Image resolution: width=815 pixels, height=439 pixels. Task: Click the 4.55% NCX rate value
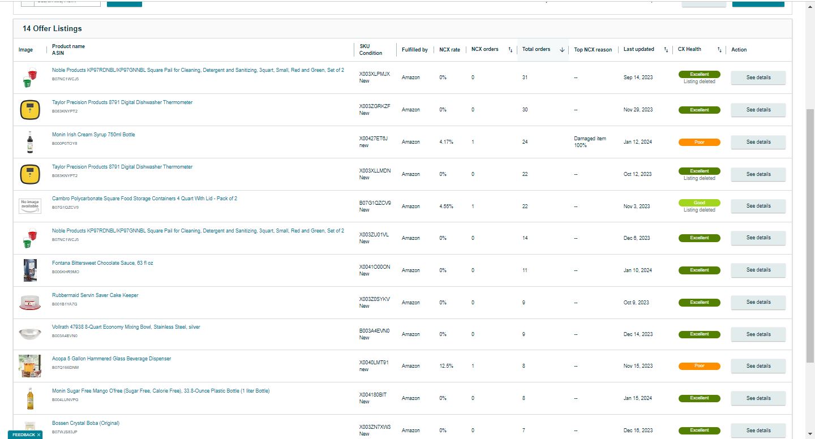(446, 206)
